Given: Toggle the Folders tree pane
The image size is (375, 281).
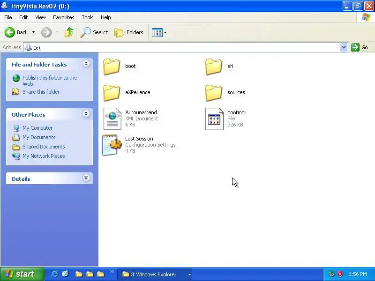Looking at the screenshot, I should 128,32.
